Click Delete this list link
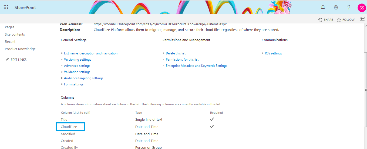The image size is (367, 149). (176, 53)
